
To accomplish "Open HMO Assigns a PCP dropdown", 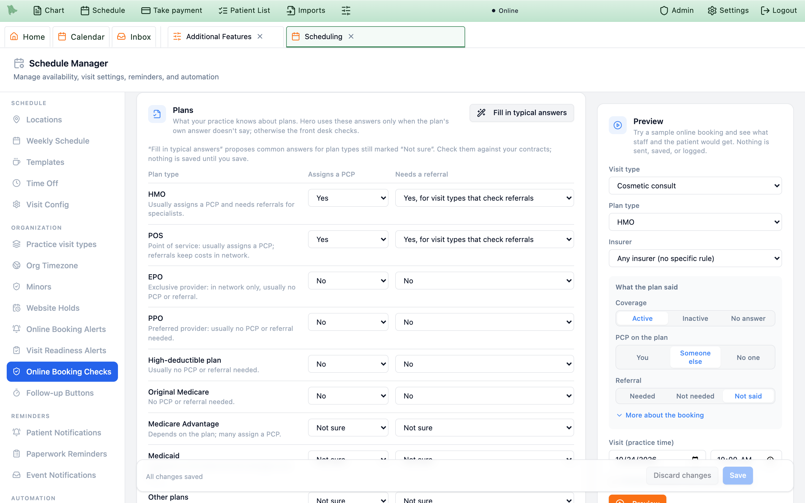I will click(348, 198).
